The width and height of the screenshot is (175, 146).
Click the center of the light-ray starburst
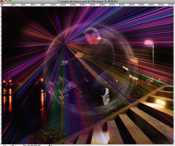point(64,44)
